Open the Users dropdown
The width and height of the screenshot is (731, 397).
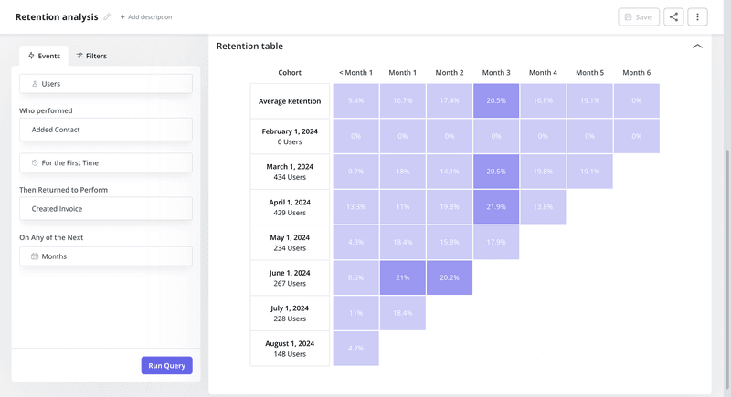pyautogui.click(x=106, y=84)
